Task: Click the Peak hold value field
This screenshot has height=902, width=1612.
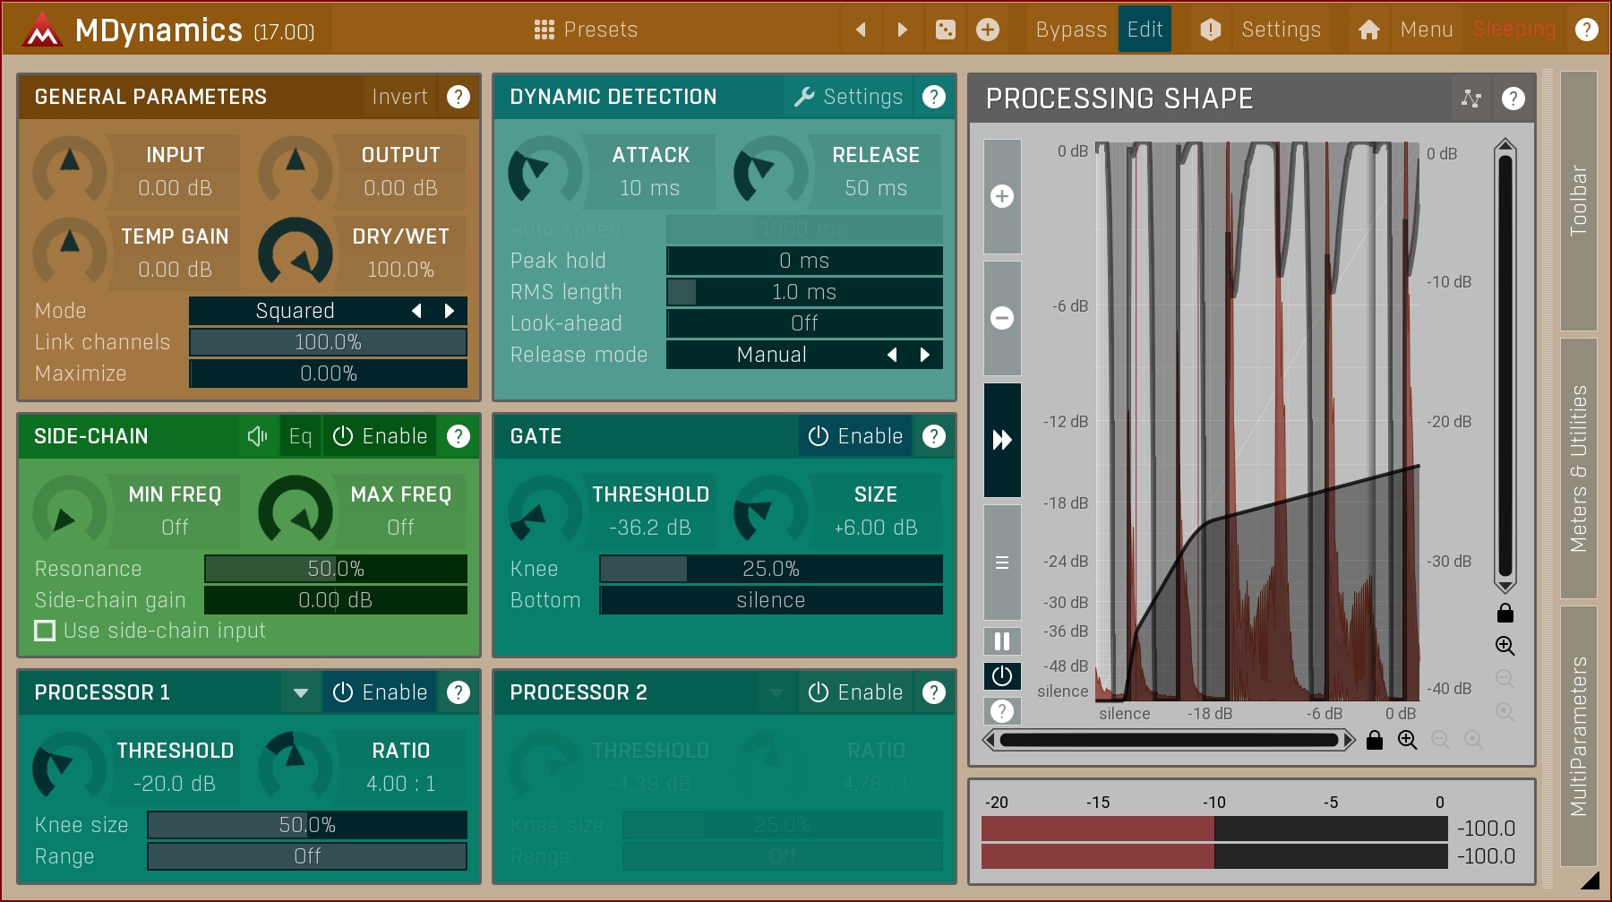Action: tap(804, 261)
